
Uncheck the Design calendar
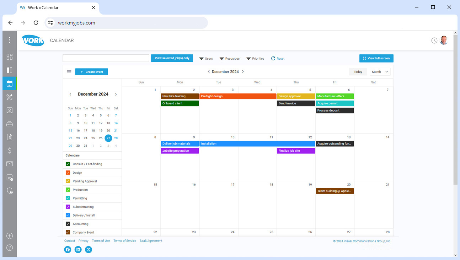(68, 173)
